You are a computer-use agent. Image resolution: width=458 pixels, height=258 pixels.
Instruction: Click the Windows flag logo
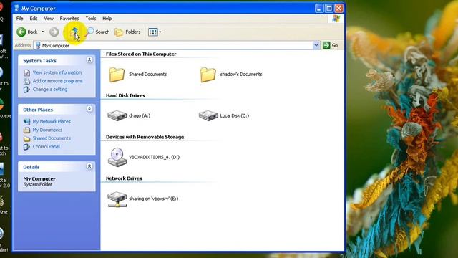click(336, 19)
